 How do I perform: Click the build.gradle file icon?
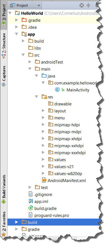point(31,208)
